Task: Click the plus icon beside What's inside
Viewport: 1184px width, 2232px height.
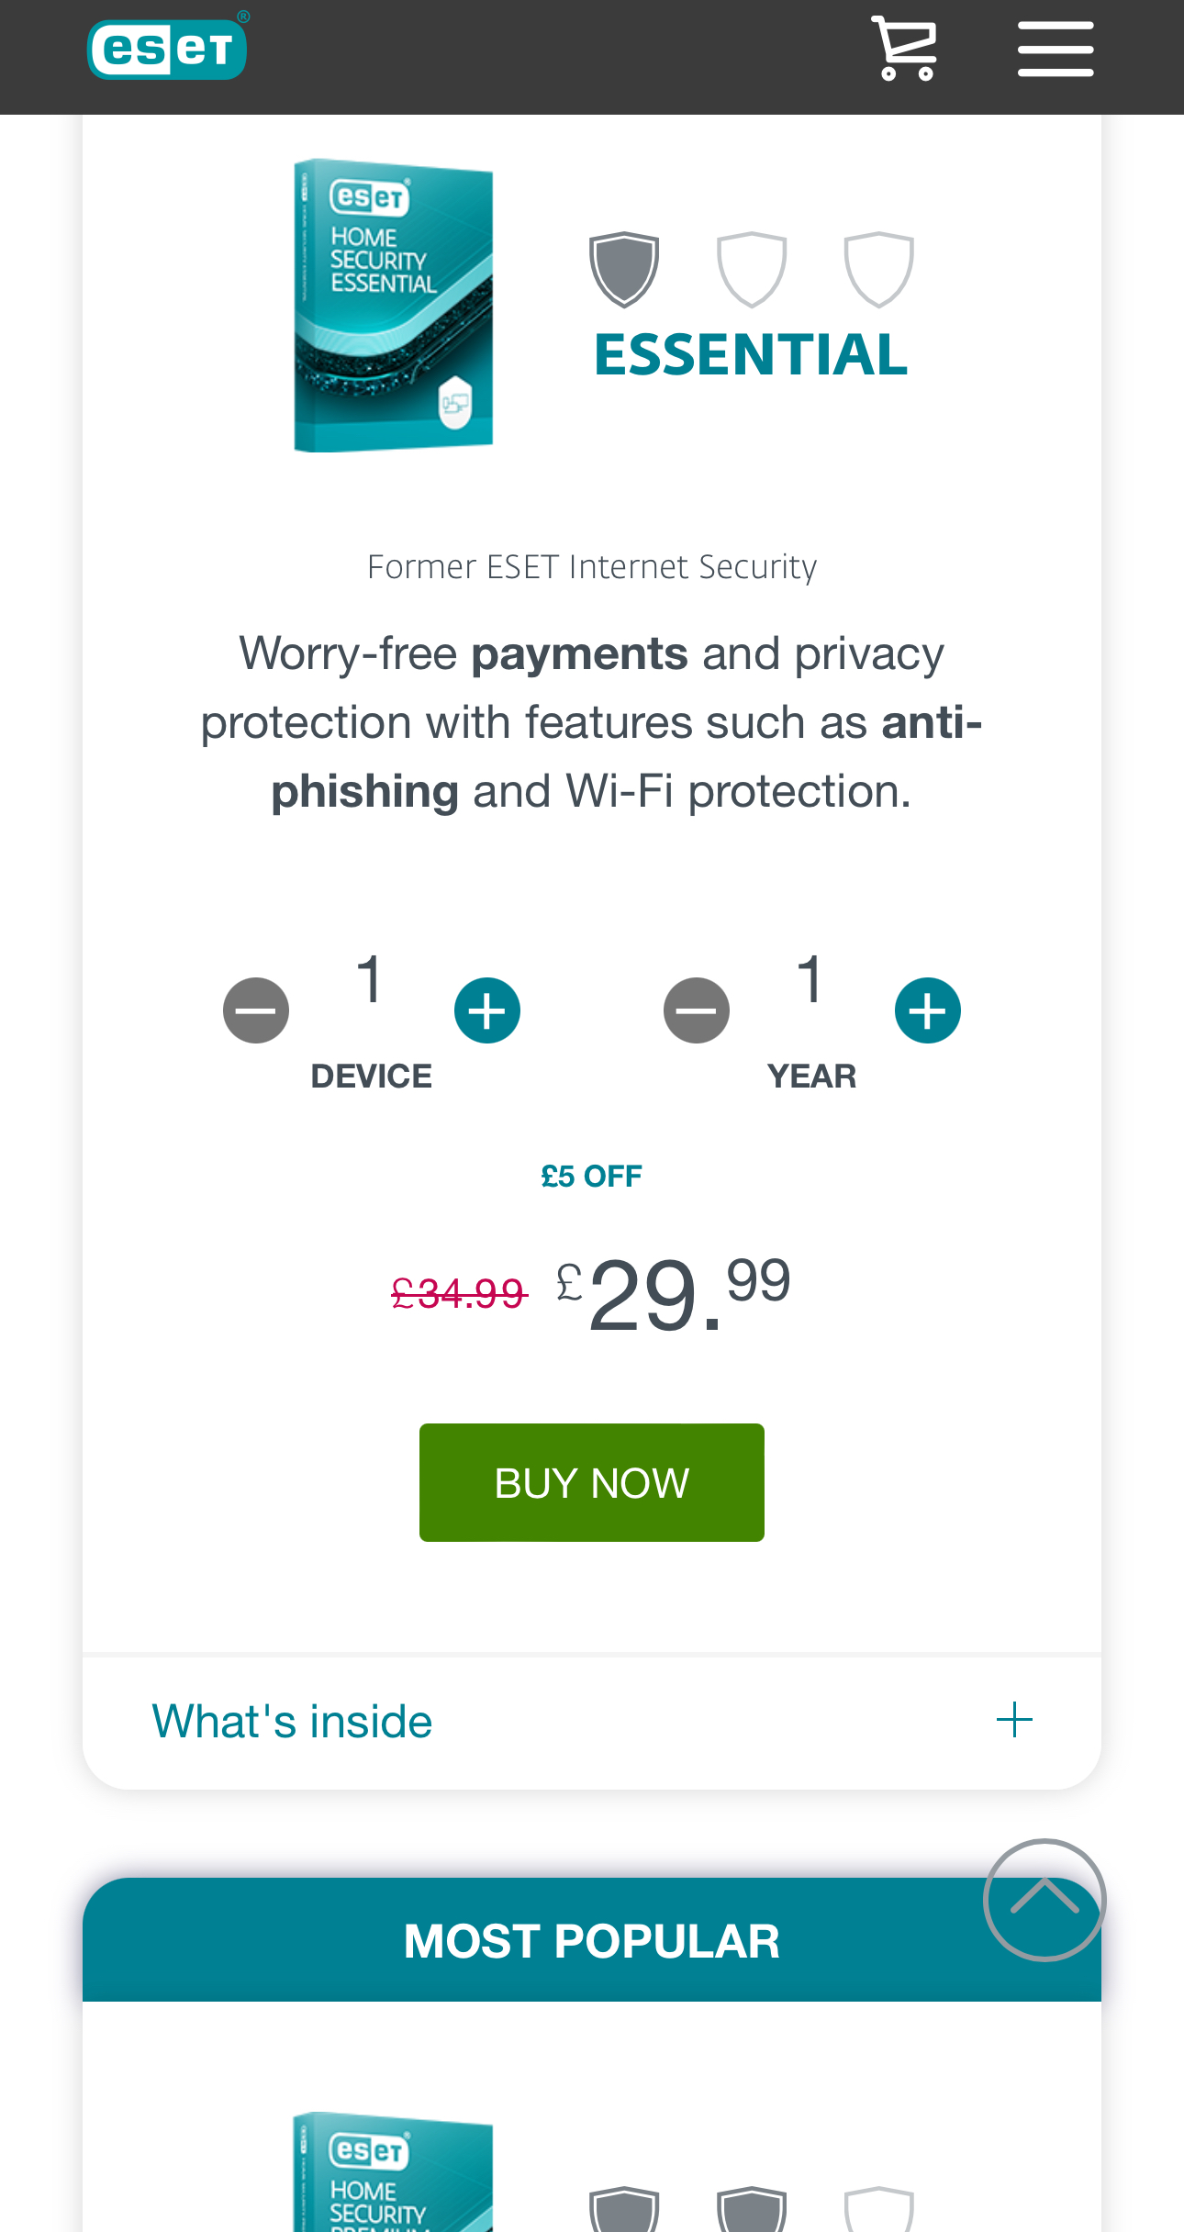Action: click(x=1014, y=1720)
